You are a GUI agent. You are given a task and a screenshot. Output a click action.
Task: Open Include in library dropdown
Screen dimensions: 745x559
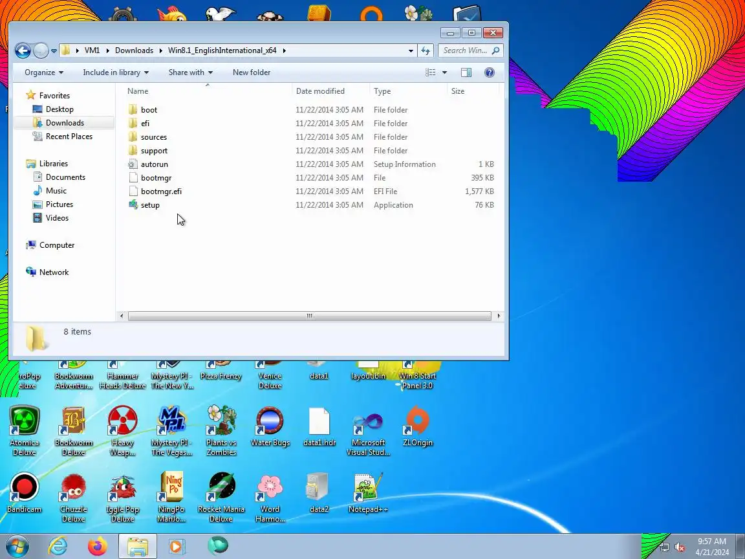116,72
